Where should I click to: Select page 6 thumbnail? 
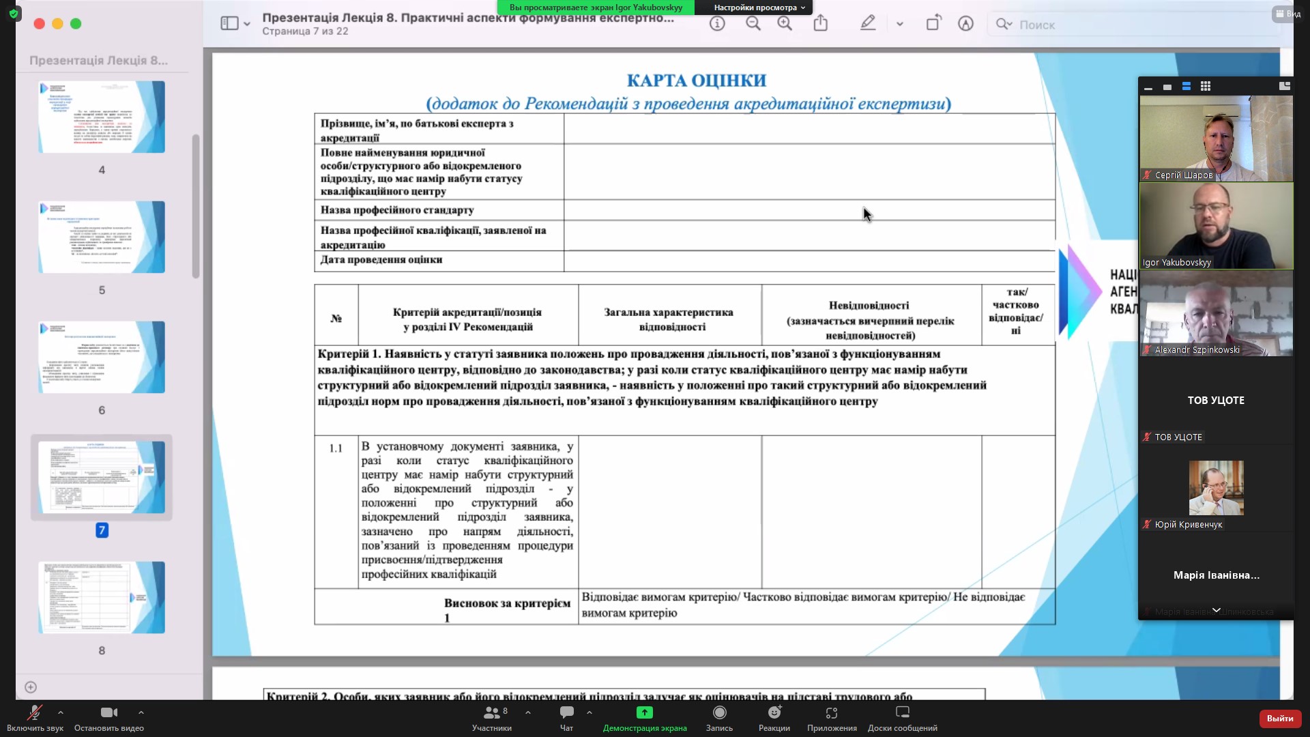point(102,357)
